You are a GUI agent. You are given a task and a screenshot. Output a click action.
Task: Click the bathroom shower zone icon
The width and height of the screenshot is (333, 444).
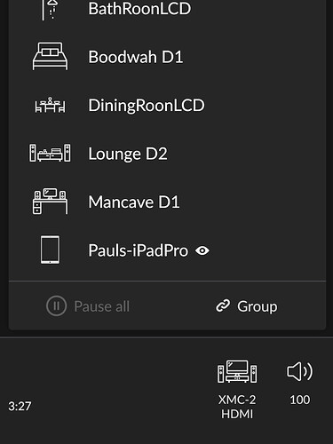point(50,10)
